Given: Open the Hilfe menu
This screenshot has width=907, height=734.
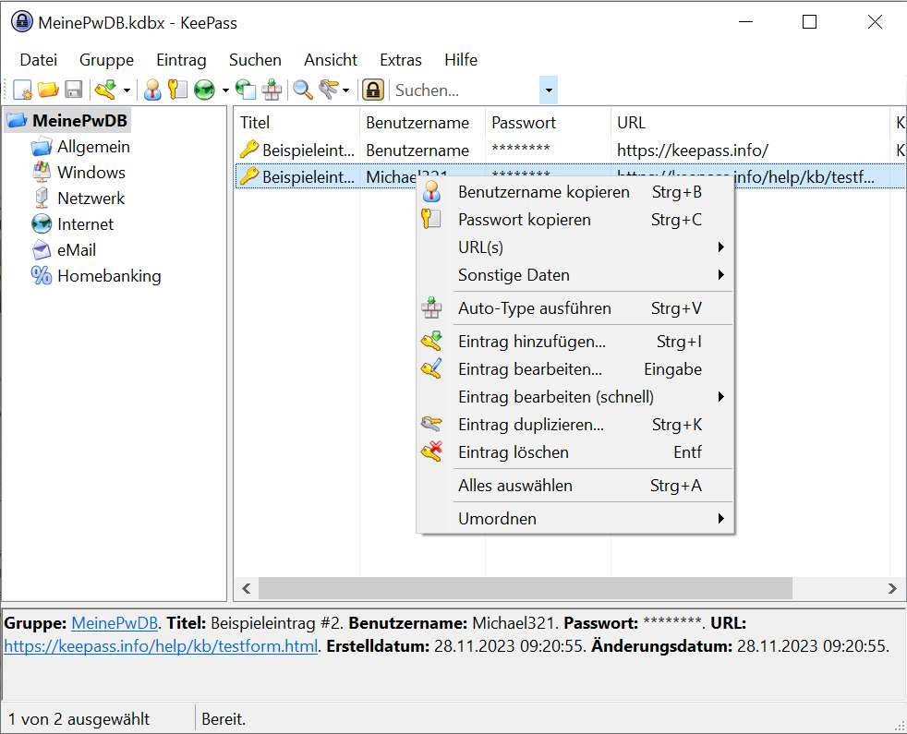Looking at the screenshot, I should coord(461,60).
